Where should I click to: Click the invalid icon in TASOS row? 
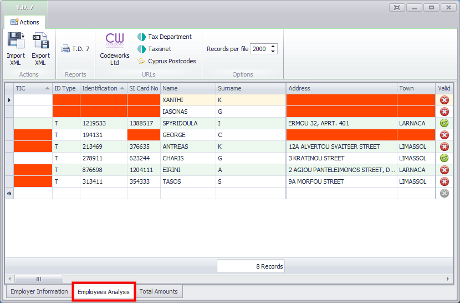coord(444,181)
